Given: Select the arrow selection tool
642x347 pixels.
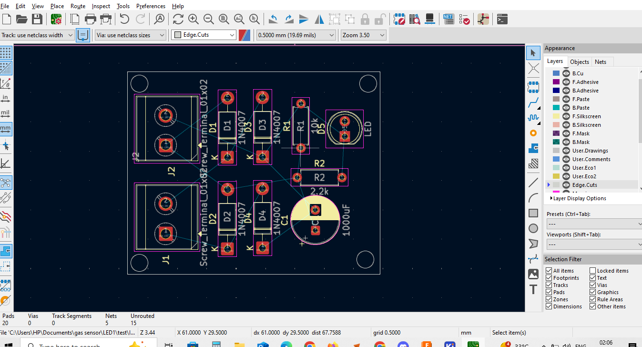Looking at the screenshot, I should (x=533, y=53).
